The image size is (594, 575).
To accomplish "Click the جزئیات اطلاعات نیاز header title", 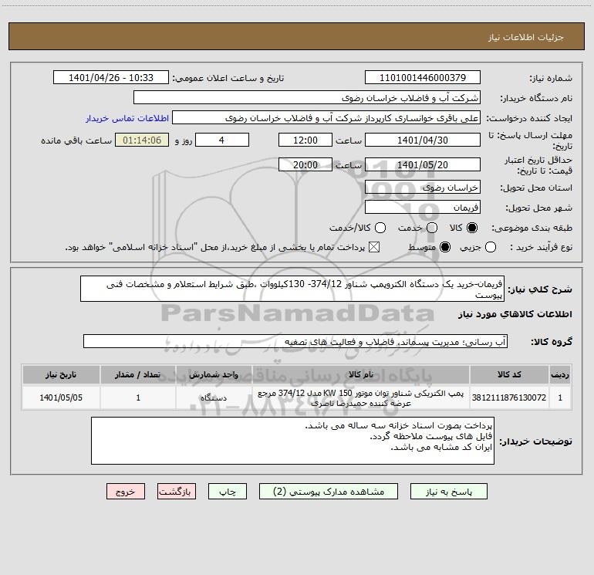I will click(526, 37).
